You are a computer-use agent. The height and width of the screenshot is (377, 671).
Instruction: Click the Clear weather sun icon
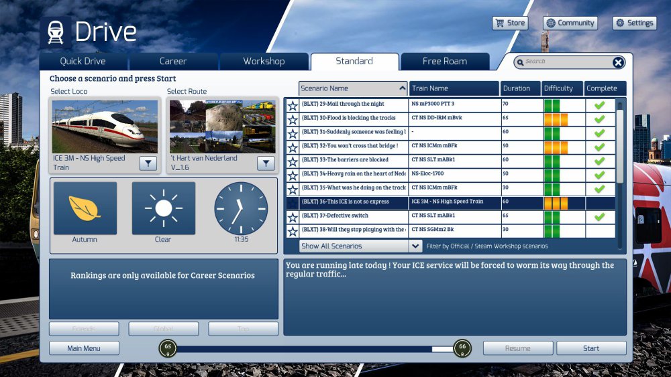point(163,208)
